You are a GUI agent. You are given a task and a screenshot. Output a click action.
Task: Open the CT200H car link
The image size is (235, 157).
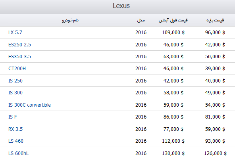pos(17,69)
